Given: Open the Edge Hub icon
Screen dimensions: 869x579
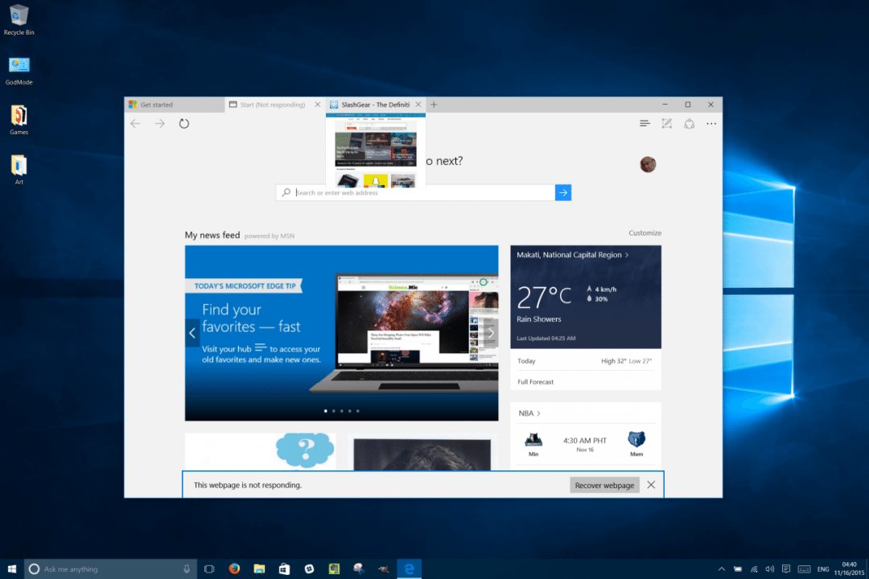Looking at the screenshot, I should [644, 124].
